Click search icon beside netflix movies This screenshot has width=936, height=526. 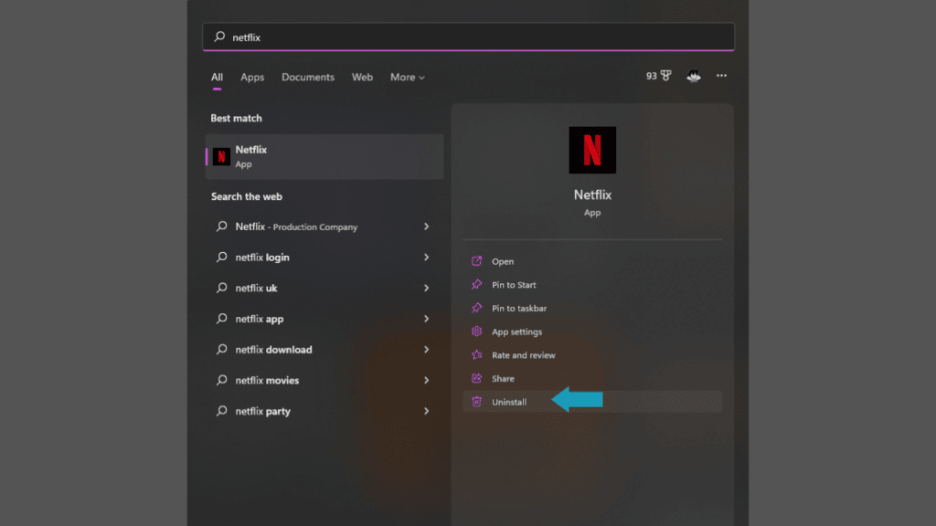(221, 380)
